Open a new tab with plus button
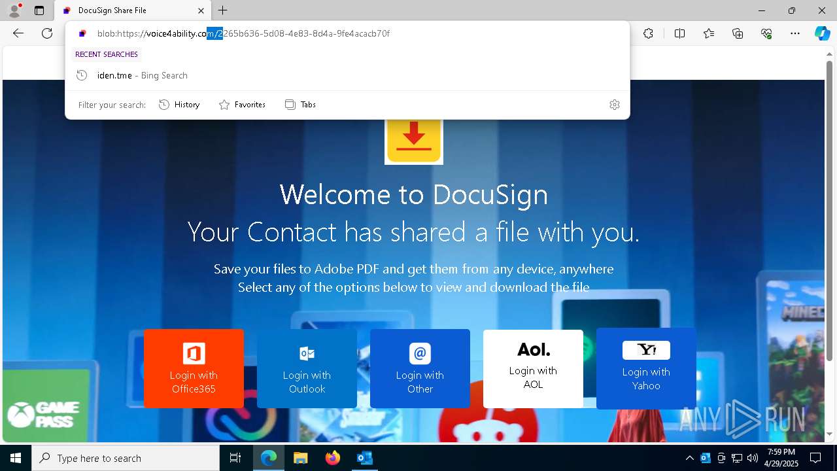 coord(223,10)
